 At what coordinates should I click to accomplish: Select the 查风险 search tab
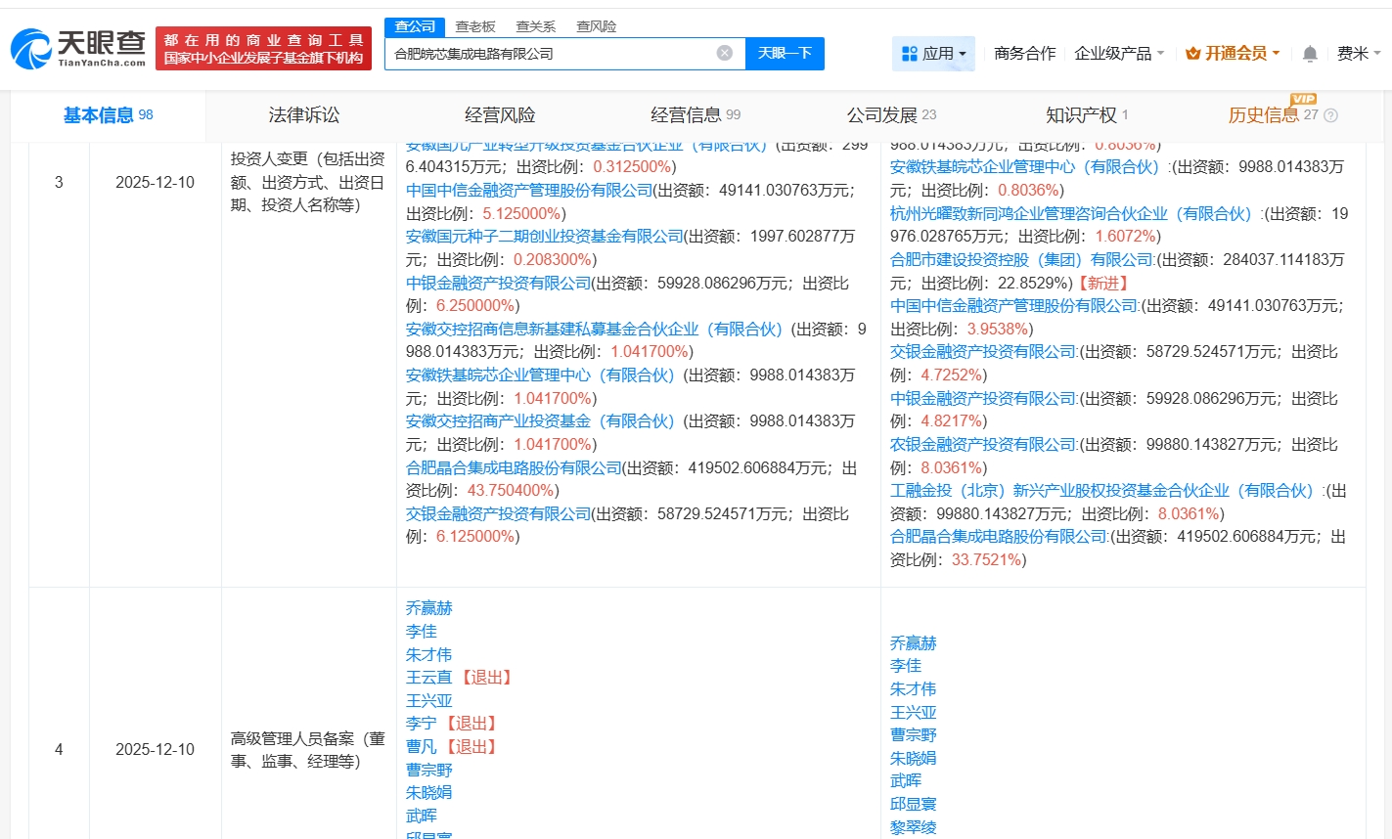[596, 26]
